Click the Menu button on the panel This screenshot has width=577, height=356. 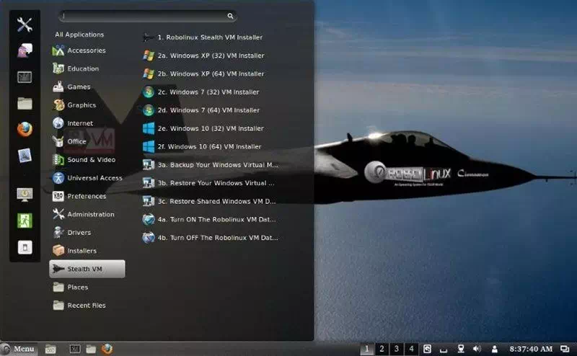coord(19,349)
